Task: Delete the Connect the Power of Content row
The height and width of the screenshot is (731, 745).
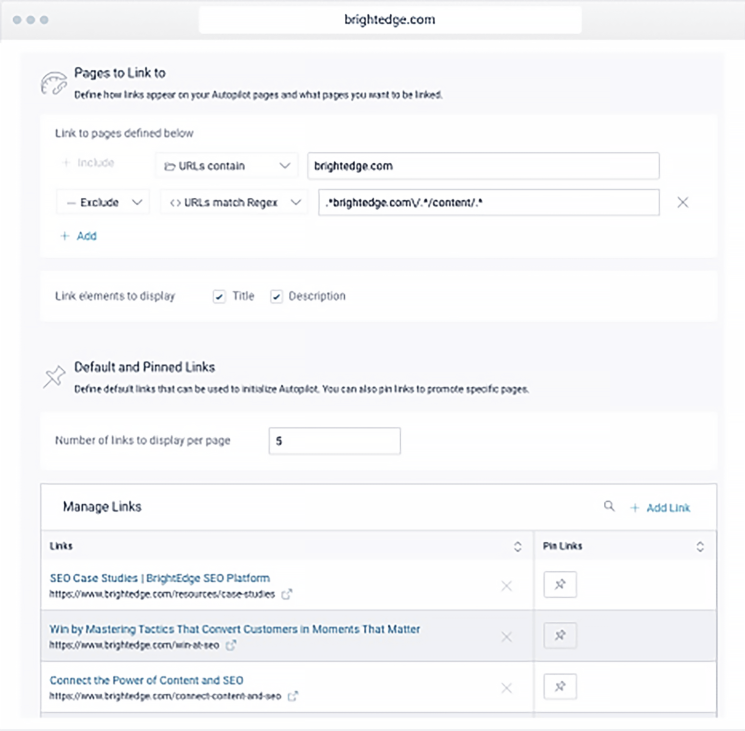Action: 506,688
